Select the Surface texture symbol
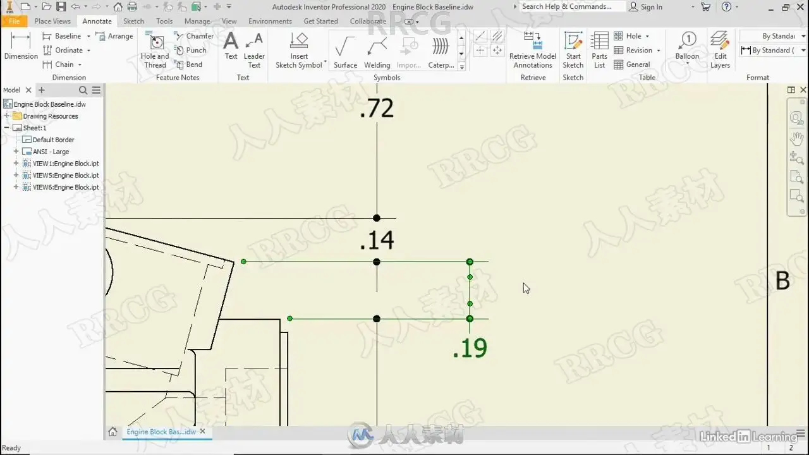Screen dimensions: 809x455 pyautogui.click(x=345, y=52)
